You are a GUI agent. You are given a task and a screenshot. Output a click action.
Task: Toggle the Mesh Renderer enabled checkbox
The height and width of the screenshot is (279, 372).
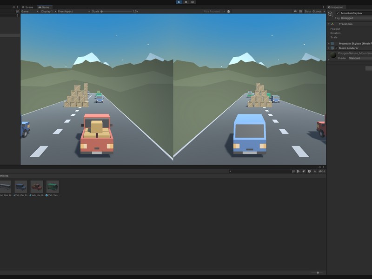pyautogui.click(x=336, y=48)
